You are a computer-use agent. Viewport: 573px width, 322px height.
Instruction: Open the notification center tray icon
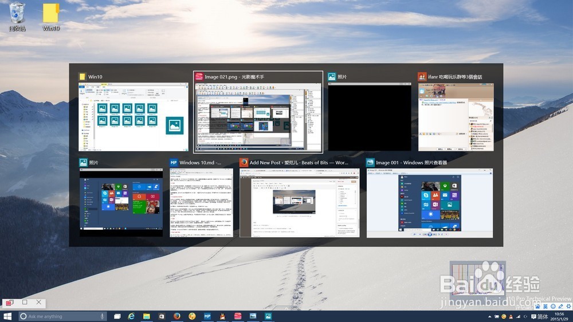click(533, 316)
